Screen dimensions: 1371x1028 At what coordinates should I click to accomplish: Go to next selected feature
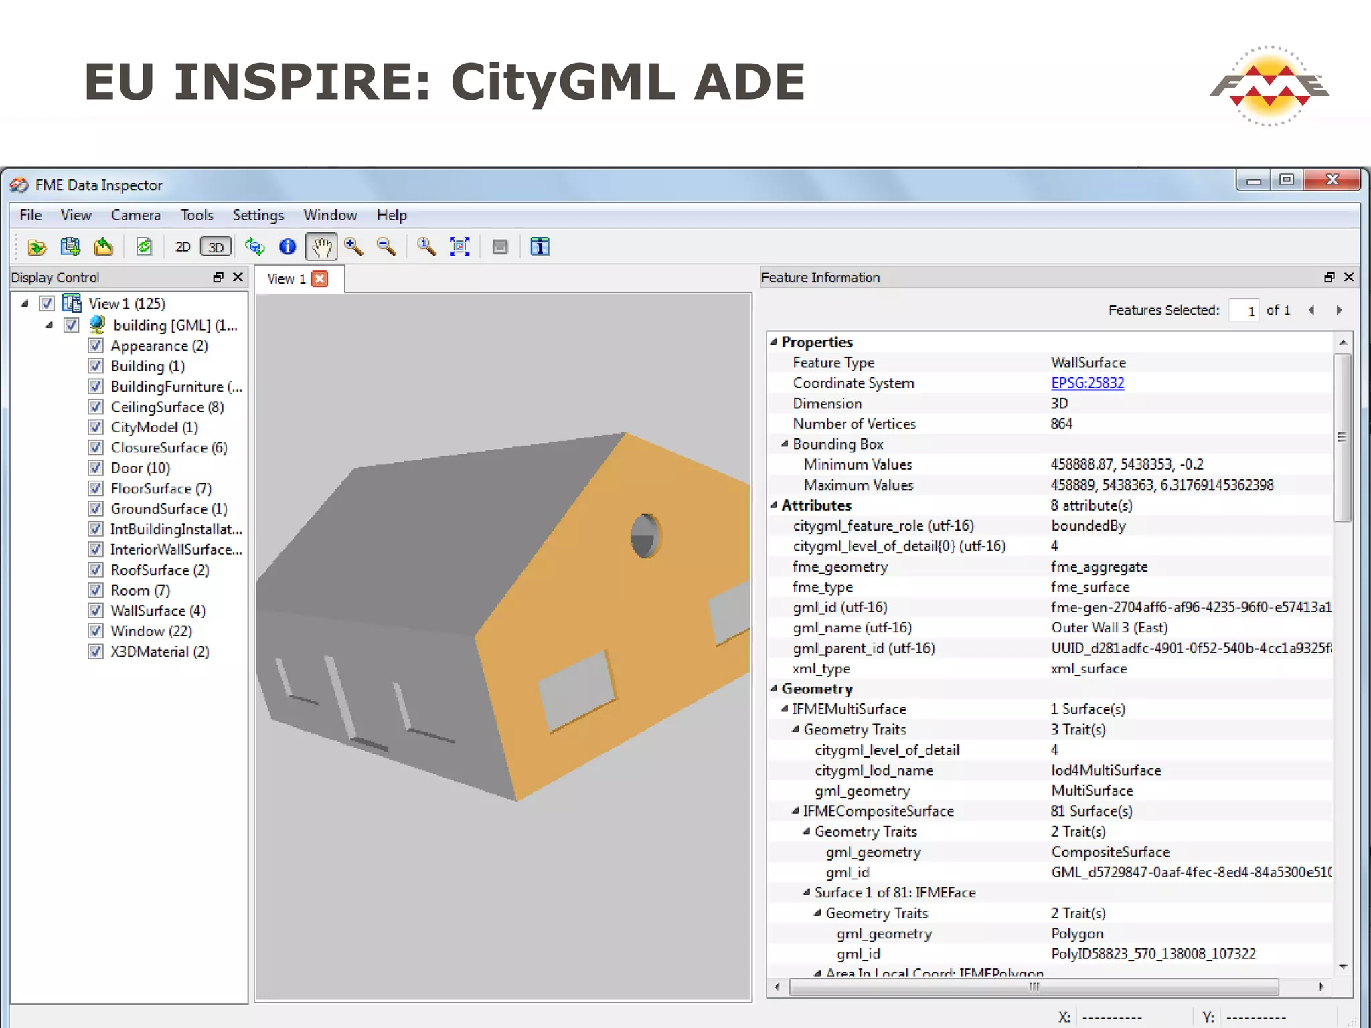[x=1339, y=310]
